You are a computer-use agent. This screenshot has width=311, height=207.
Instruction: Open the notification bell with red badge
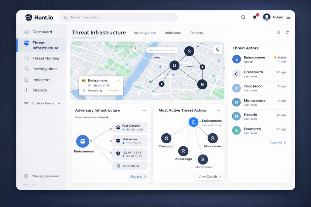point(255,17)
